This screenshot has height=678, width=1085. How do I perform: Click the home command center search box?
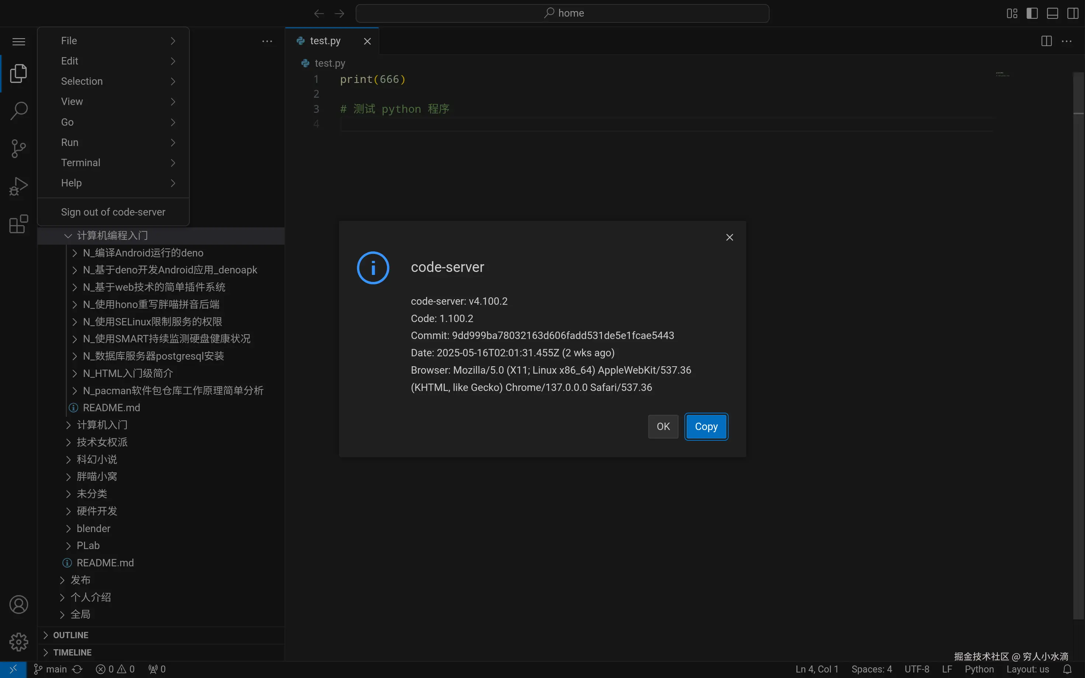(562, 14)
